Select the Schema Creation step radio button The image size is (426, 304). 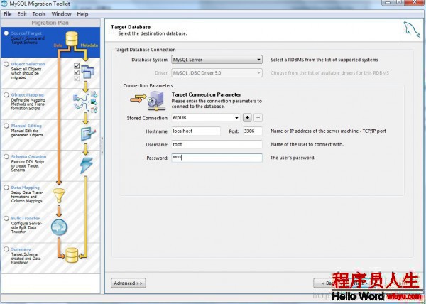click(6, 156)
